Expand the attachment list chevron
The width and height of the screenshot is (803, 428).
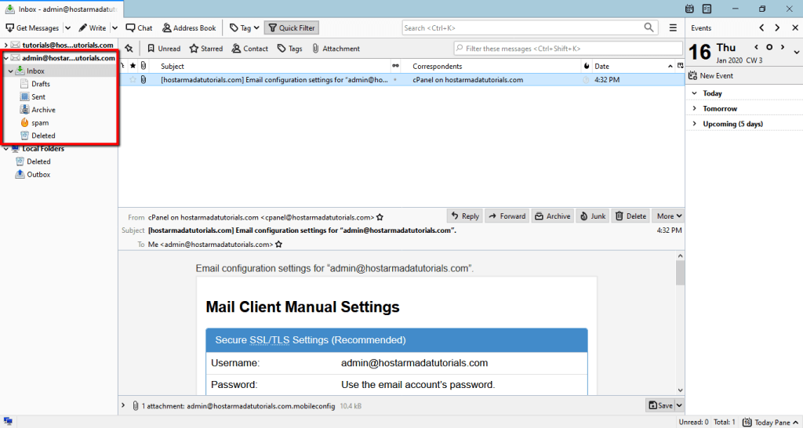click(x=123, y=405)
